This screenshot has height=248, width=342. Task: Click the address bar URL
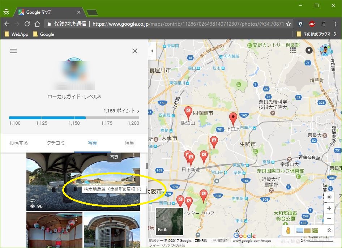(188, 24)
